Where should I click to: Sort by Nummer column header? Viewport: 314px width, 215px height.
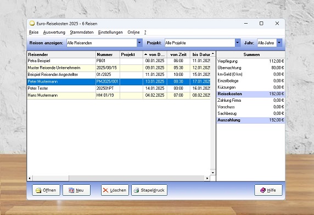click(x=108, y=54)
